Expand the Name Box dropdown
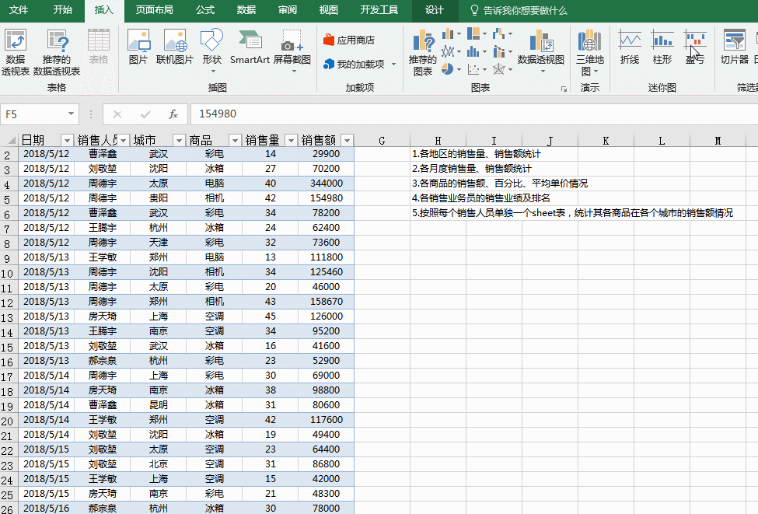Viewport: 758px width, 514px height. (x=71, y=114)
